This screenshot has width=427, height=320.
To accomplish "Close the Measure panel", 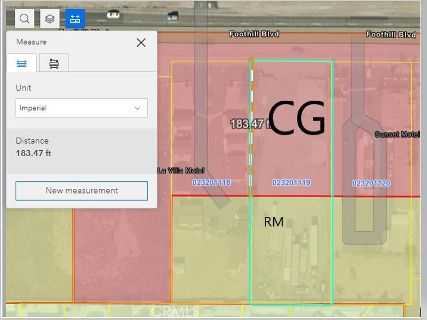I will click(x=141, y=42).
